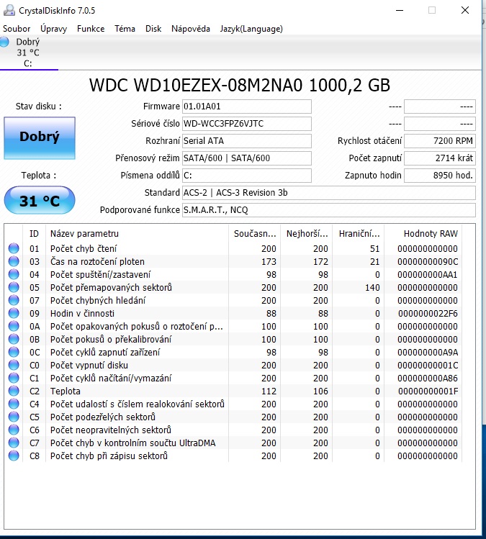Select the Počet chyb čtení parameter name
486x539 pixels.
pos(84,248)
